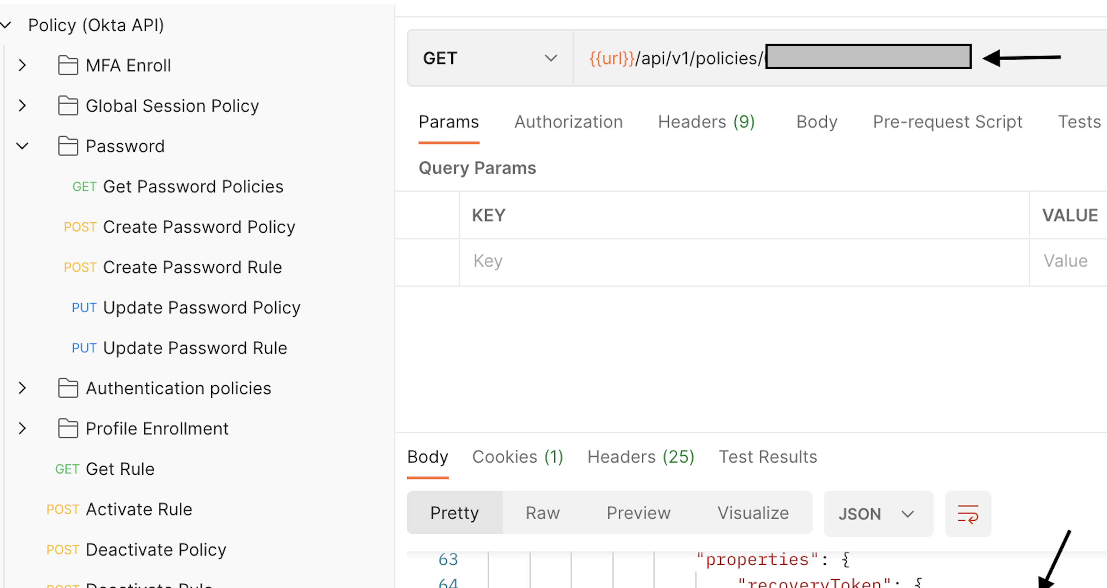Screen dimensions: 1107x588
Task: Open the JSON format dropdown
Action: [878, 513]
